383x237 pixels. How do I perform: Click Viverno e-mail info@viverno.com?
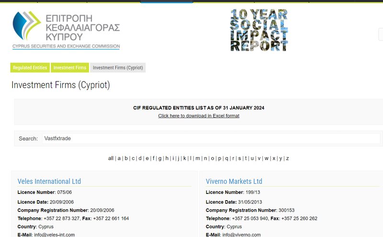click(x=242, y=235)
